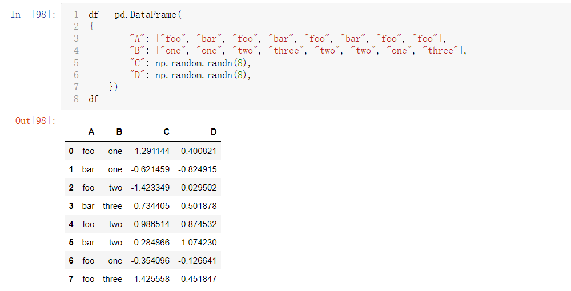
Task: Click "three" in row 7
Action: click(x=112, y=278)
